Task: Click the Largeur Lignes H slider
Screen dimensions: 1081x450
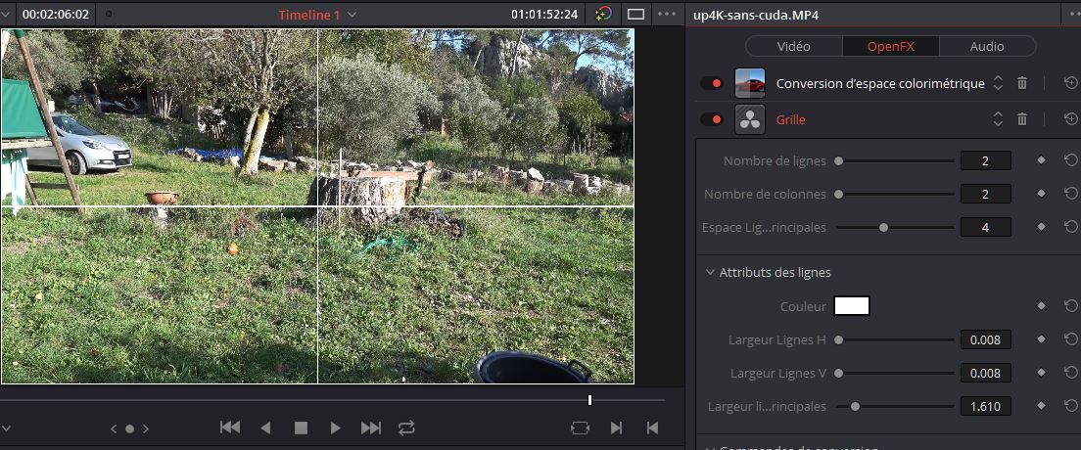Action: pos(896,339)
